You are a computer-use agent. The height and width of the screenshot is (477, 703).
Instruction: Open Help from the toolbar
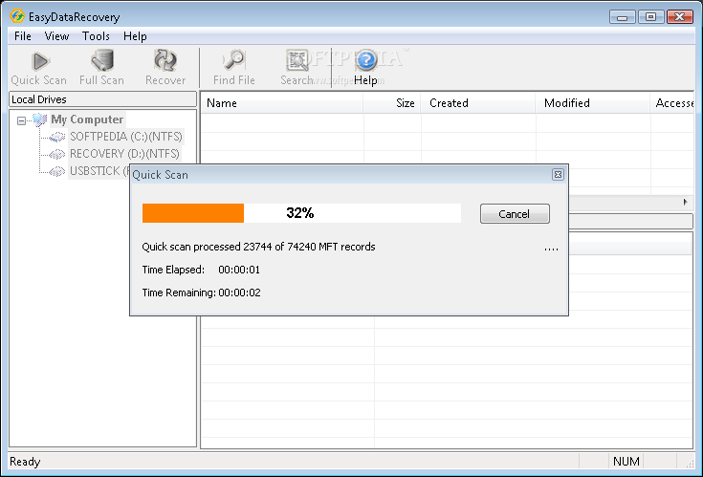click(x=365, y=68)
